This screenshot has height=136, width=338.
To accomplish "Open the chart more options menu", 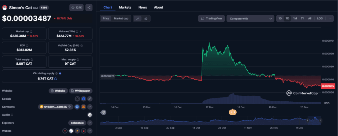I will click(x=330, y=18).
